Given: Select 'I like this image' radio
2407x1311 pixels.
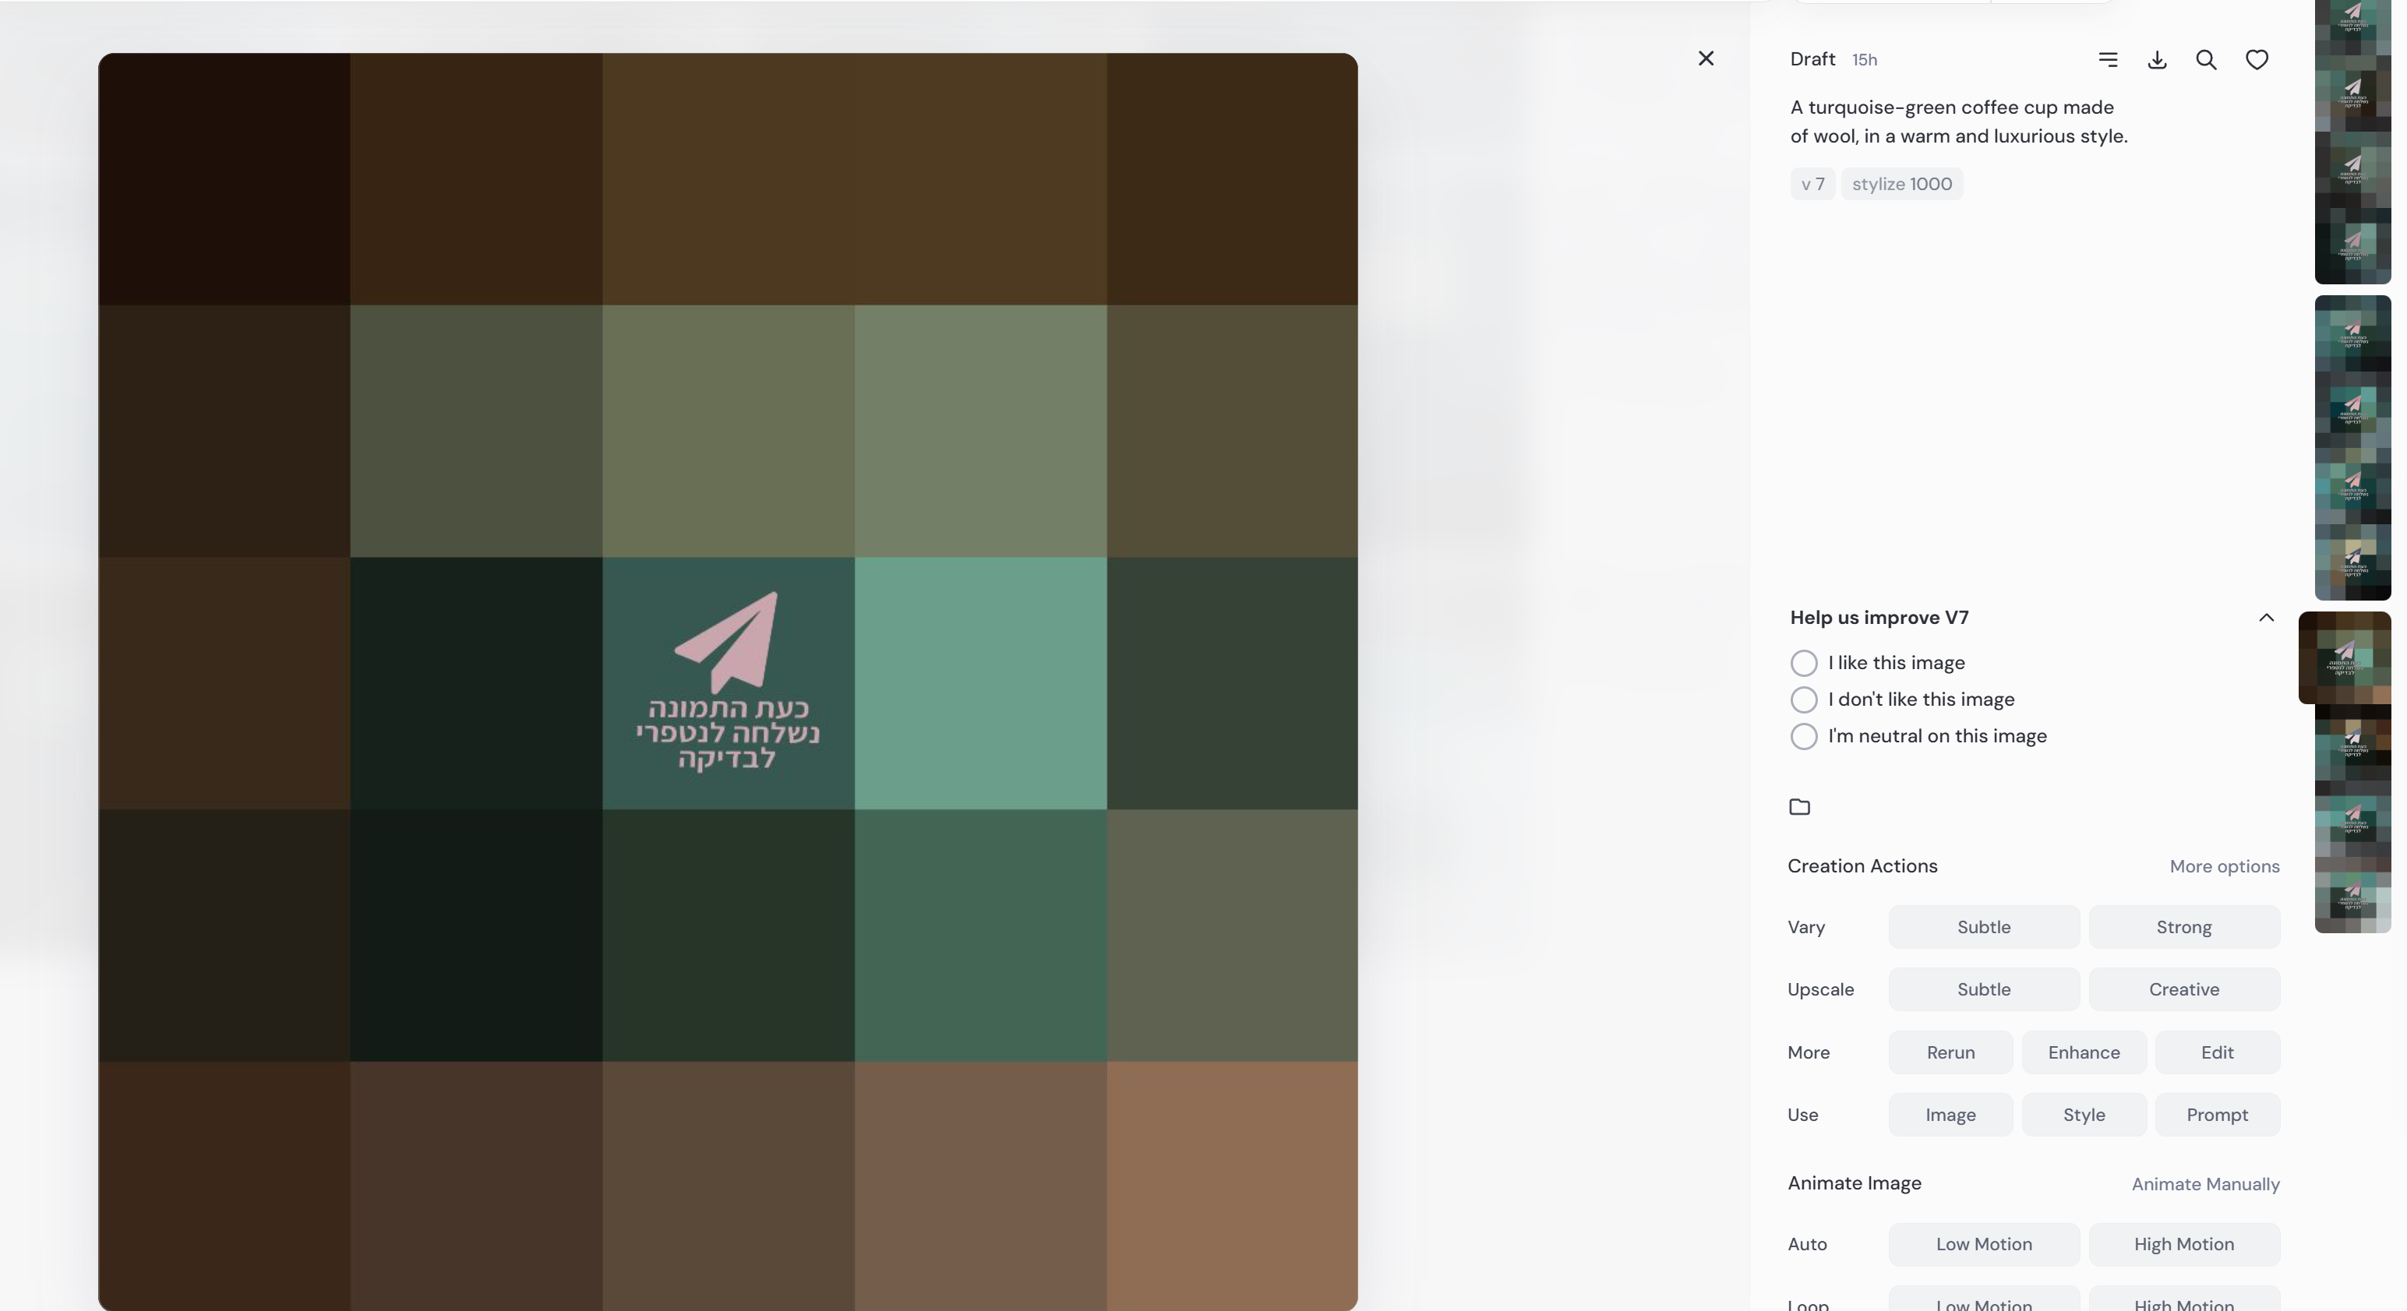Looking at the screenshot, I should click(x=1803, y=662).
